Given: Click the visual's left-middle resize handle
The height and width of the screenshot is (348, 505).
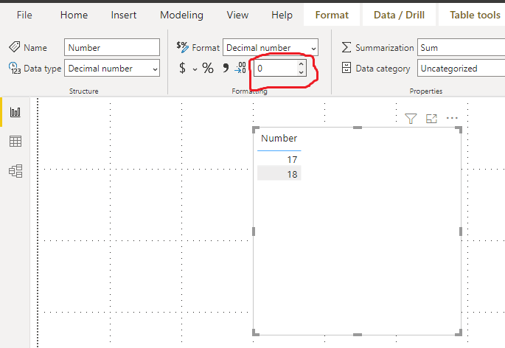Looking at the screenshot, I should point(254,232).
